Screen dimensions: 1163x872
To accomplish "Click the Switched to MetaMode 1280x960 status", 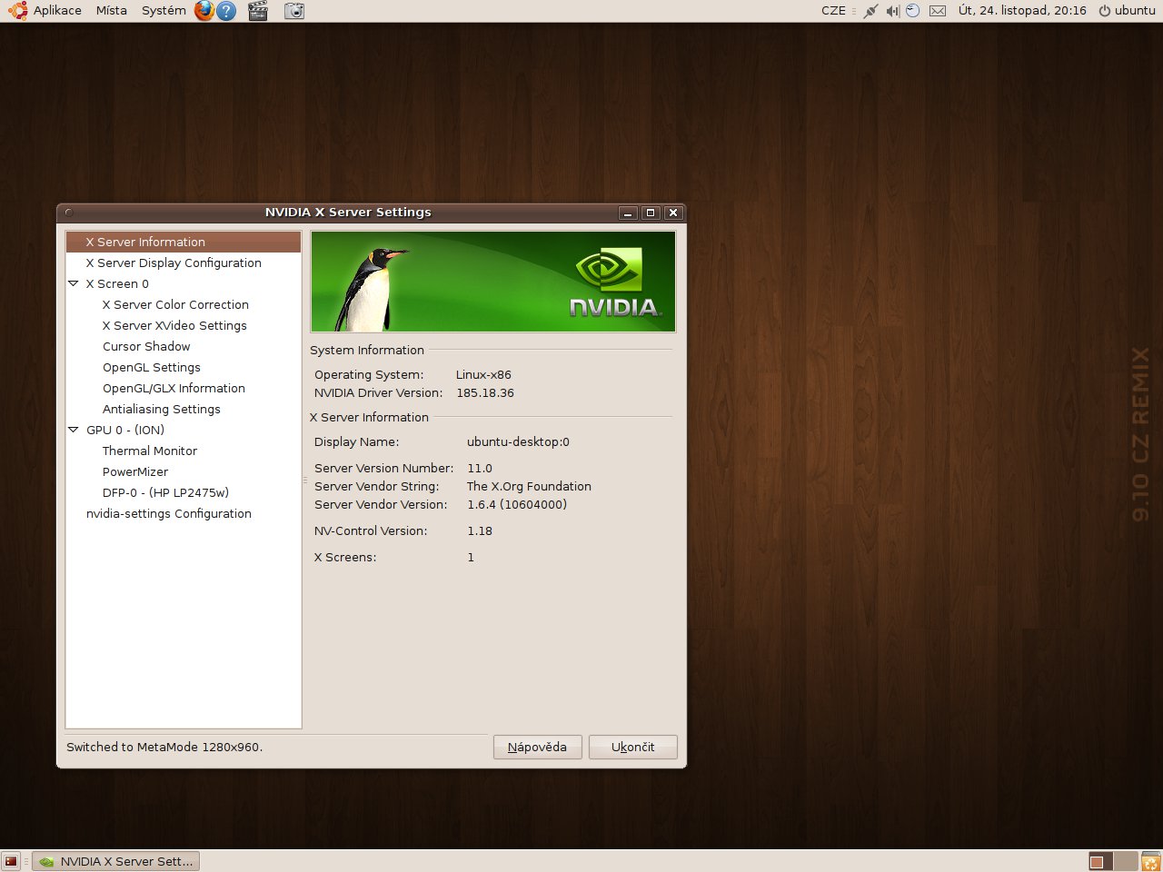I will pyautogui.click(x=164, y=747).
